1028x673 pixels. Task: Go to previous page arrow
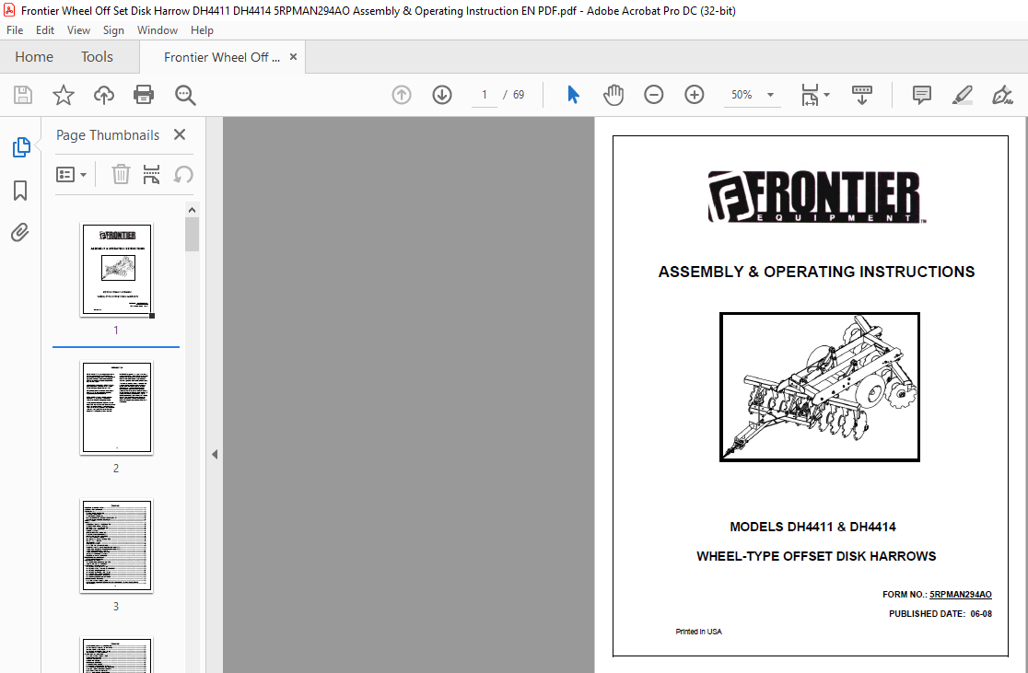[x=402, y=95]
